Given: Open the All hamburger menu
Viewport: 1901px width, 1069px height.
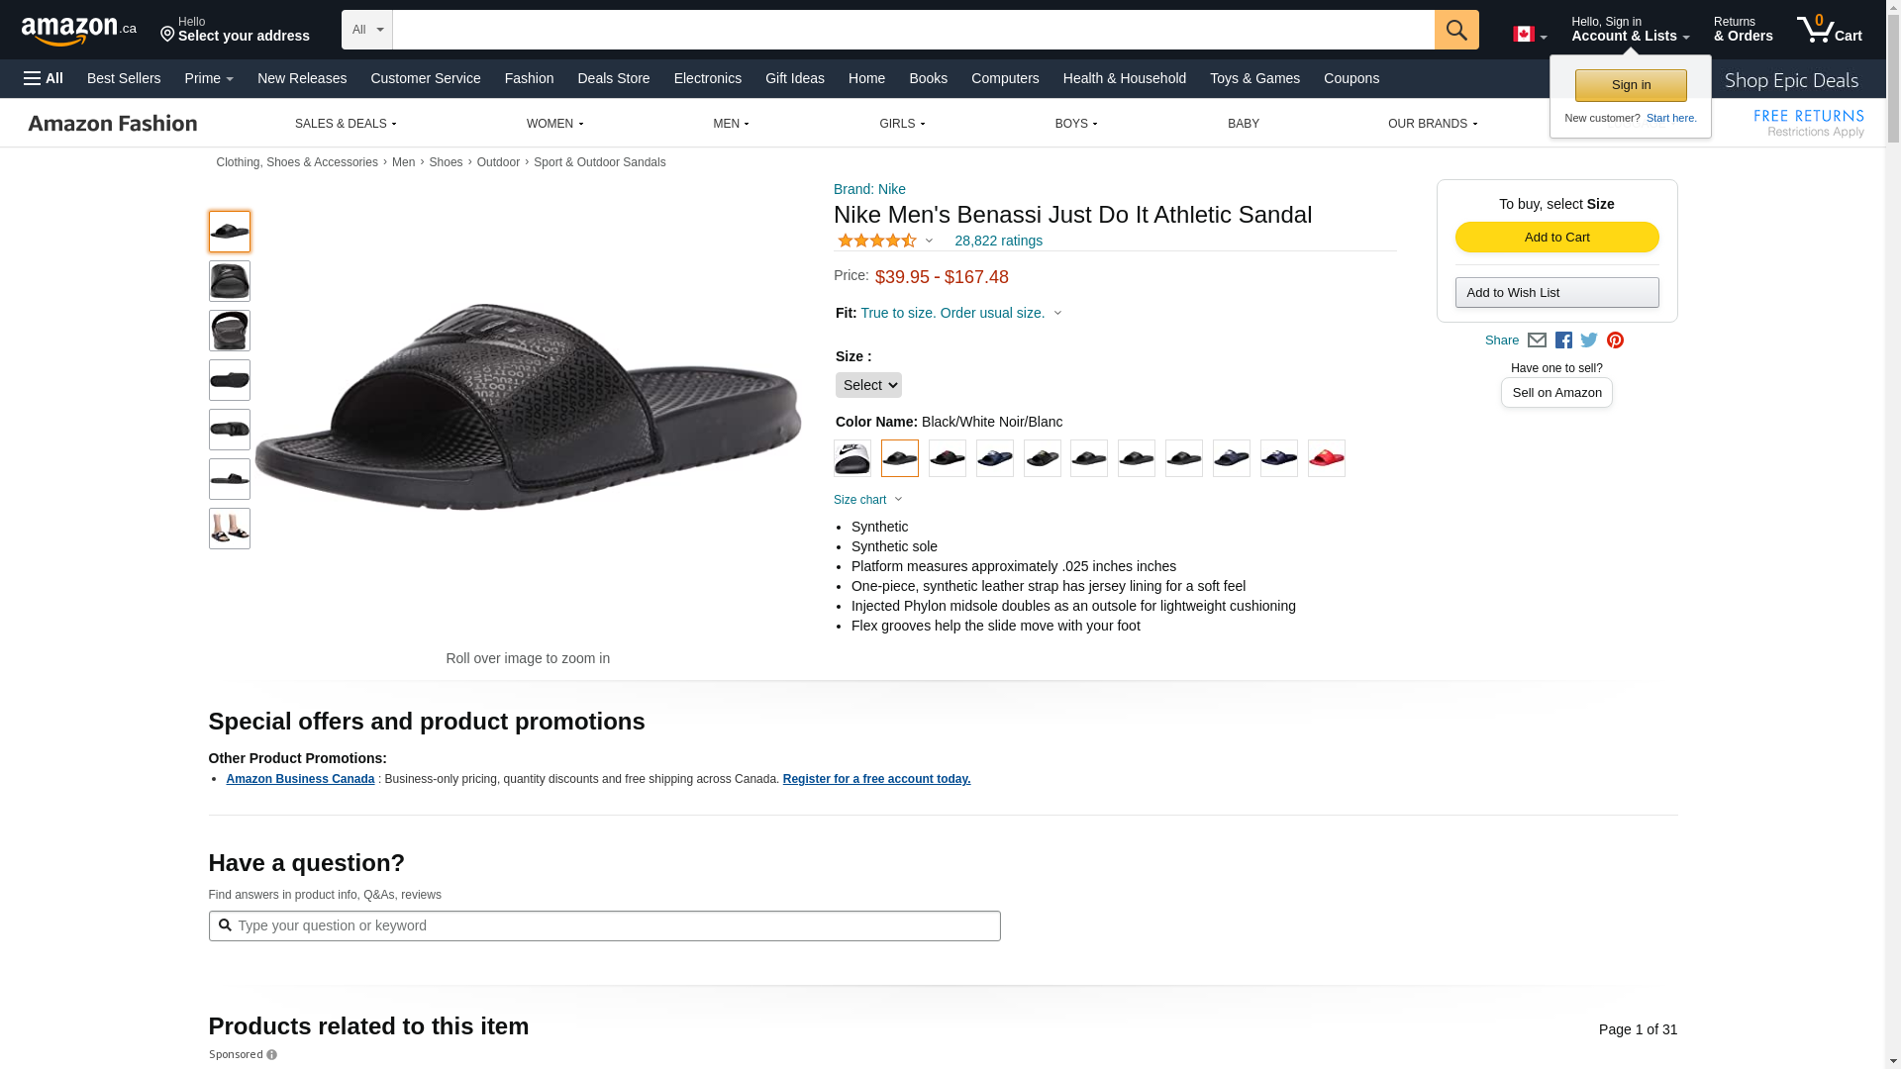Looking at the screenshot, I should pyautogui.click(x=44, y=78).
